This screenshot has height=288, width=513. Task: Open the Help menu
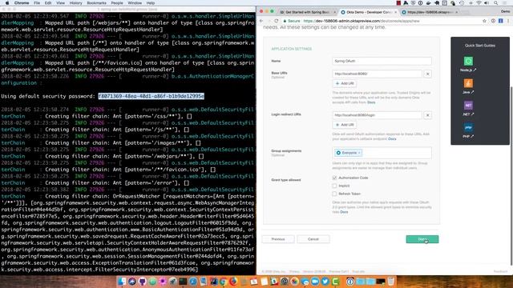(151, 3)
